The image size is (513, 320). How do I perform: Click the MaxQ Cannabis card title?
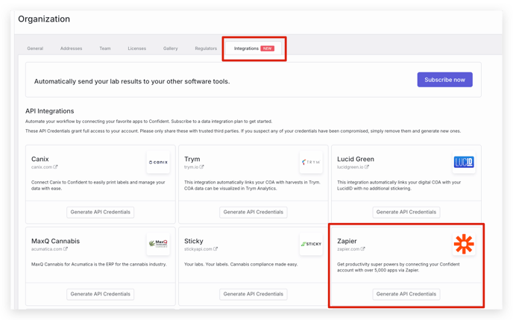[x=55, y=241]
